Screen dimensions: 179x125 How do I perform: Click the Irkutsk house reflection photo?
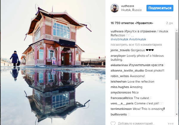tap(53, 62)
